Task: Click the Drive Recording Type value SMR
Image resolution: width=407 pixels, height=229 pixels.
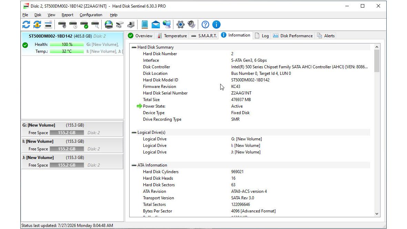Action: [235, 119]
